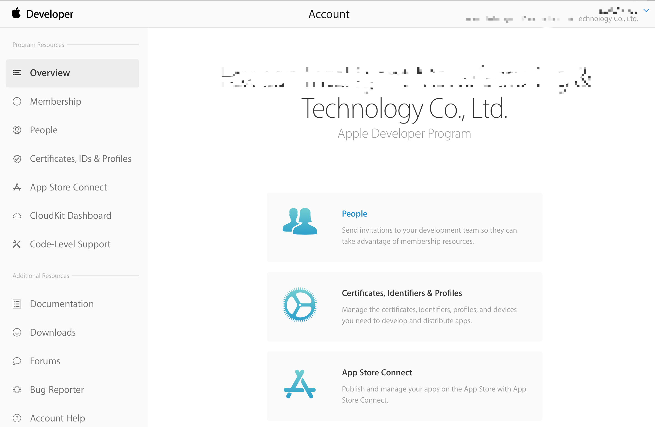This screenshot has height=427, width=655.
Task: Click 'Publish and manage your apps' description
Action: point(434,395)
